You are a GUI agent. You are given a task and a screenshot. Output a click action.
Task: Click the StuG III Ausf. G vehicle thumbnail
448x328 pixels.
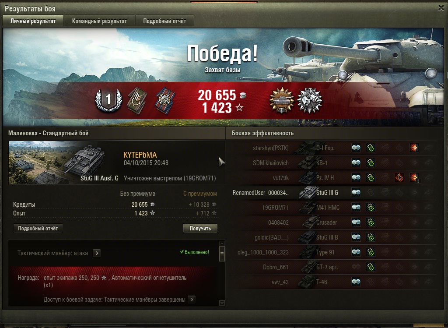coord(64,162)
